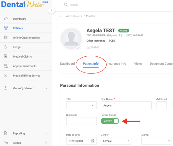Screen dimensions: 173x146
Task: Click the Patients group icon
Action: click(x=6, y=28)
